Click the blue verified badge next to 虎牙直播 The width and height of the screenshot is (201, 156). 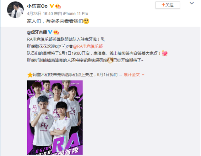[50, 32]
